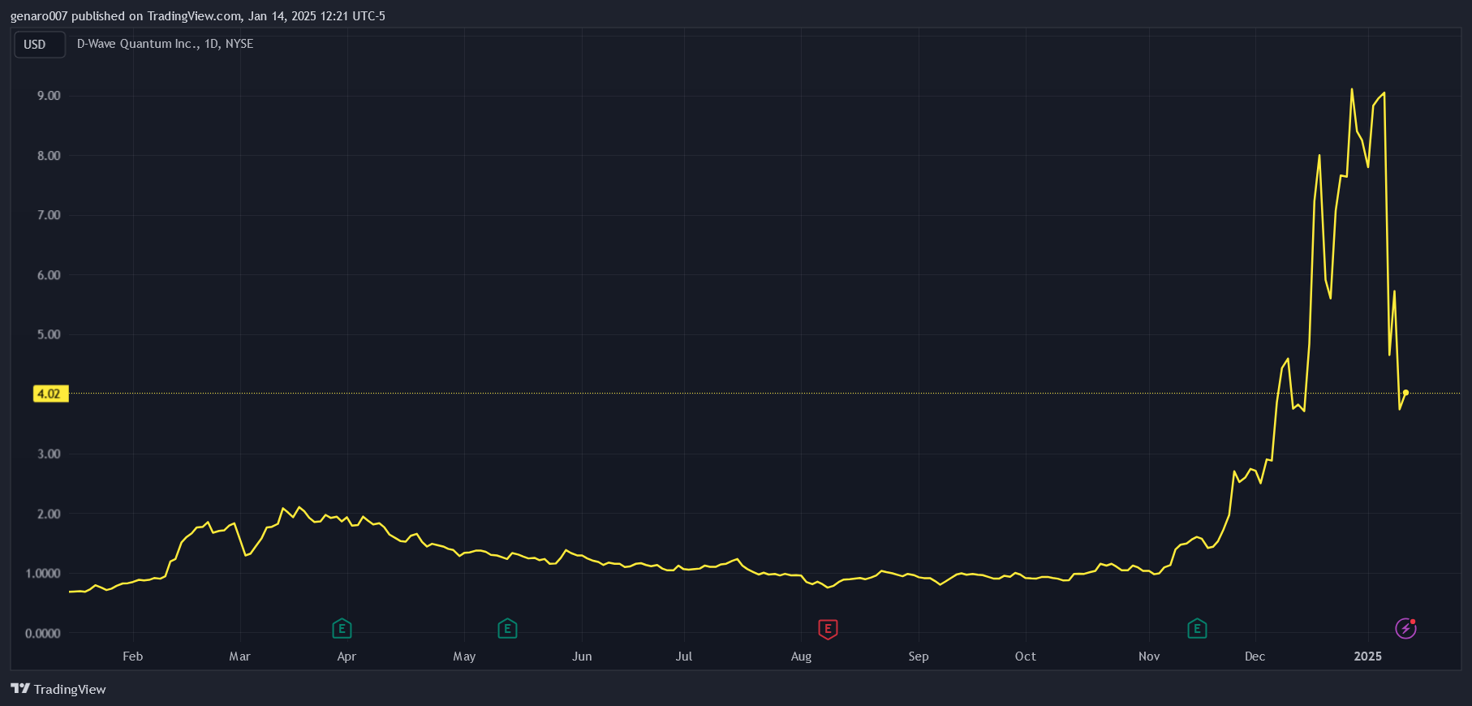Image resolution: width=1472 pixels, height=706 pixels.
Task: Click the Mar label on time axis
Action: tap(239, 656)
